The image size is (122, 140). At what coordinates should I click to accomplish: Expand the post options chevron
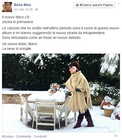[x=119, y=4]
